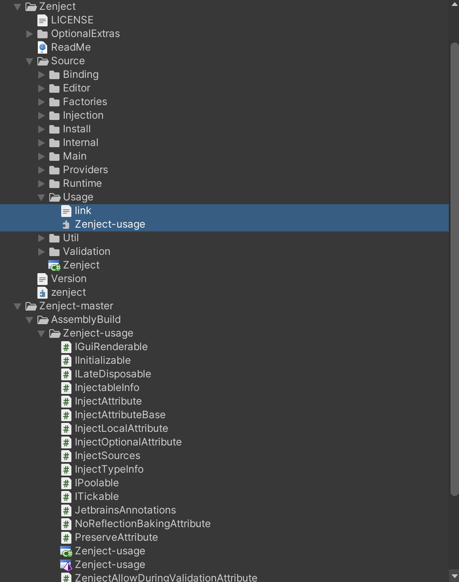Image resolution: width=459 pixels, height=582 pixels.
Task: Collapse the AssemblyBuild folder arrow
Action: click(29, 320)
